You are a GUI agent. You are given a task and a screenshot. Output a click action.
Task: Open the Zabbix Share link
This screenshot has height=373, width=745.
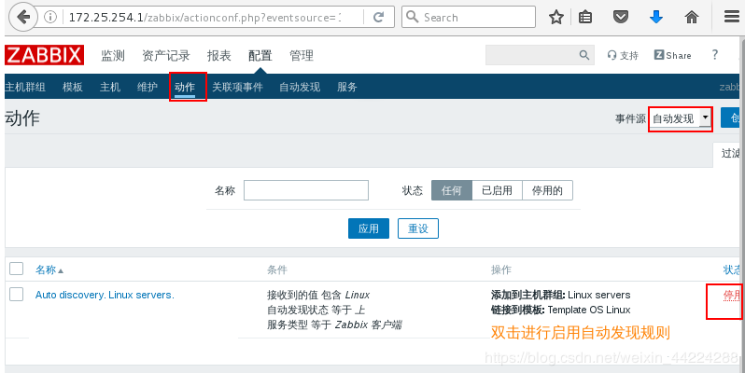tap(673, 55)
